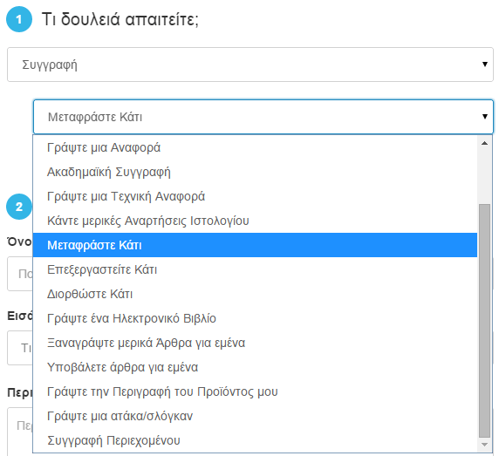Select Ξαναγράψτε μερικά Άρθρα για εμένα
This screenshot has height=456, width=499.
tap(255, 343)
